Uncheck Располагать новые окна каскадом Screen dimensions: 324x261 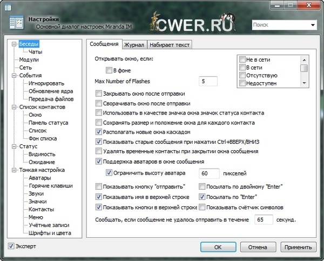point(99,132)
